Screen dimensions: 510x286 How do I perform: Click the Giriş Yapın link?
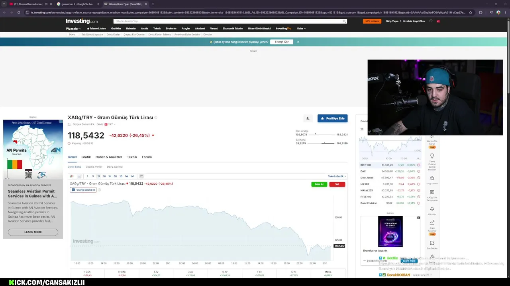pos(392,21)
